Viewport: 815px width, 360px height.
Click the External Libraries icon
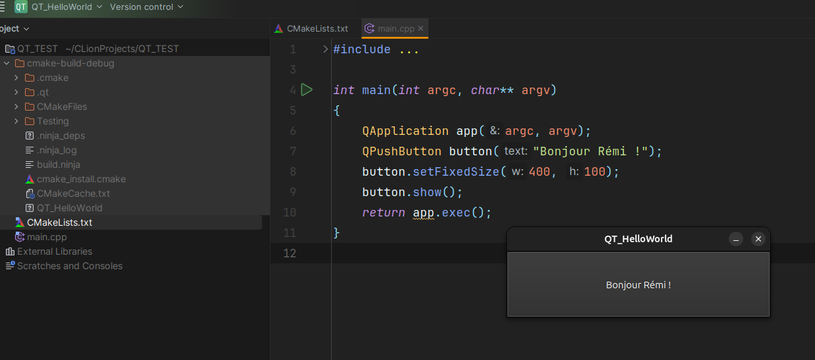click(10, 251)
